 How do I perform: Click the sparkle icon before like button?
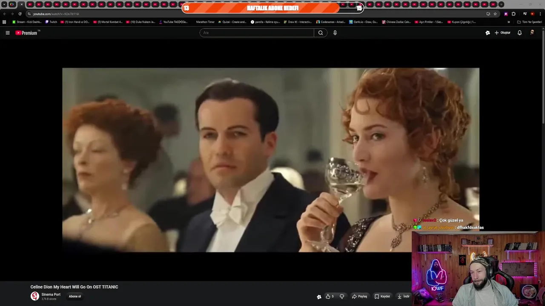coord(319,297)
